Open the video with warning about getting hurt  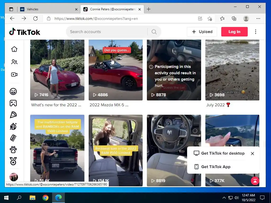pos(174,70)
